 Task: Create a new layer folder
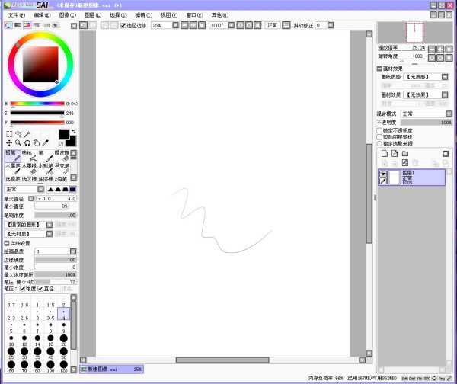coord(405,154)
